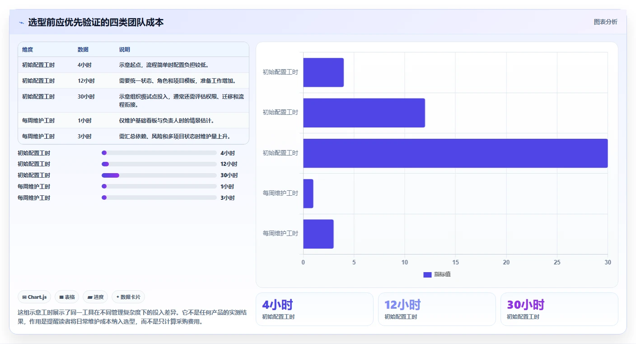Click the description starting 需要统一状态

click(x=178, y=80)
